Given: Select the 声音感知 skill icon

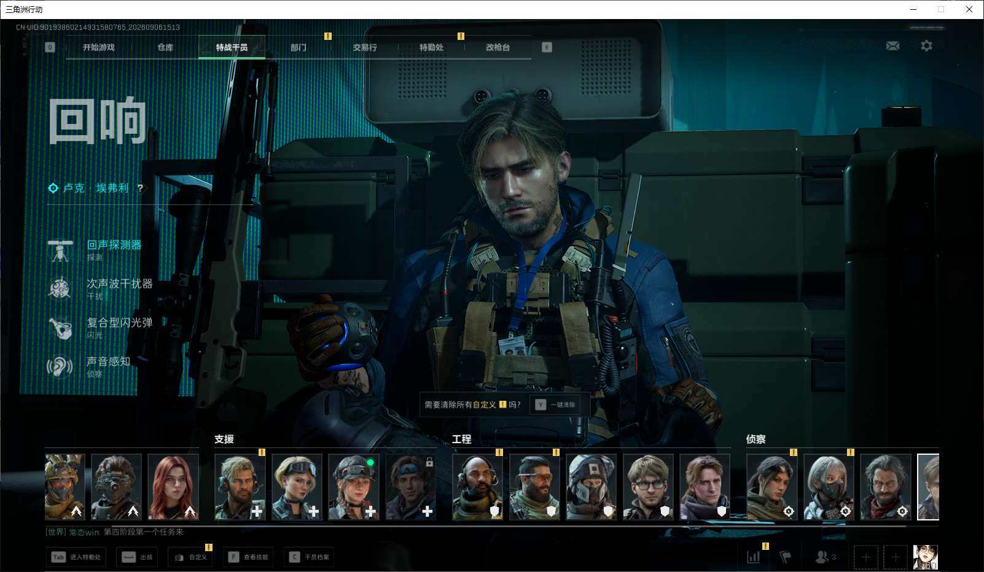Looking at the screenshot, I should click(x=60, y=366).
